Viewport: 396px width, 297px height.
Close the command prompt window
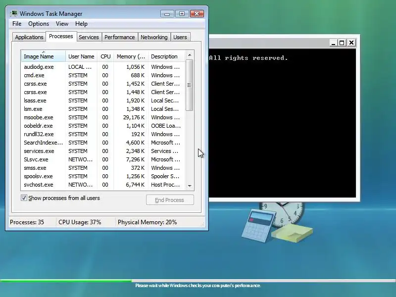point(351,43)
